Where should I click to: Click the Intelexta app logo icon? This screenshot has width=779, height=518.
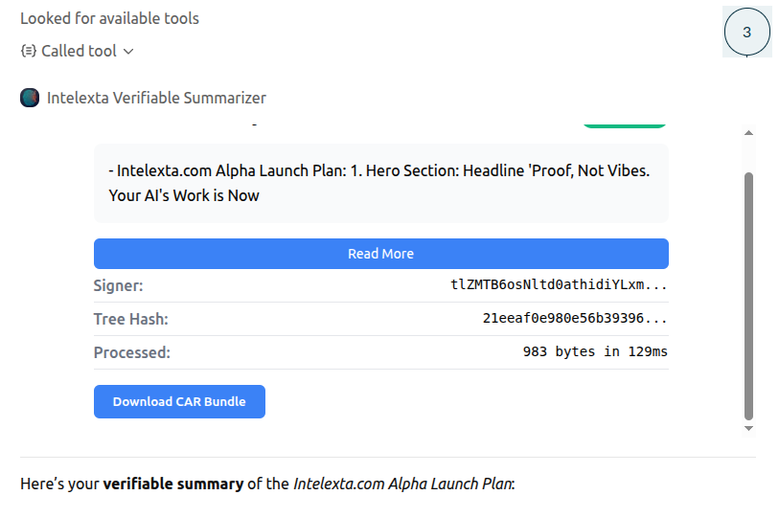tap(30, 98)
